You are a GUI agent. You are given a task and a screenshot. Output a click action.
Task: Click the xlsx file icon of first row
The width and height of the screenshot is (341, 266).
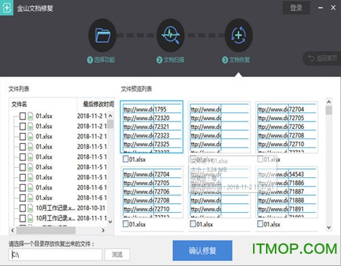(31, 116)
